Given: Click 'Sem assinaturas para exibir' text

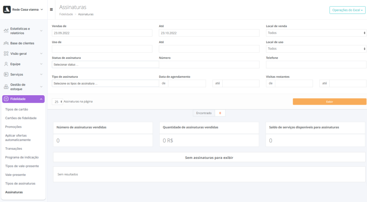Looking at the screenshot, I should click(209, 157).
